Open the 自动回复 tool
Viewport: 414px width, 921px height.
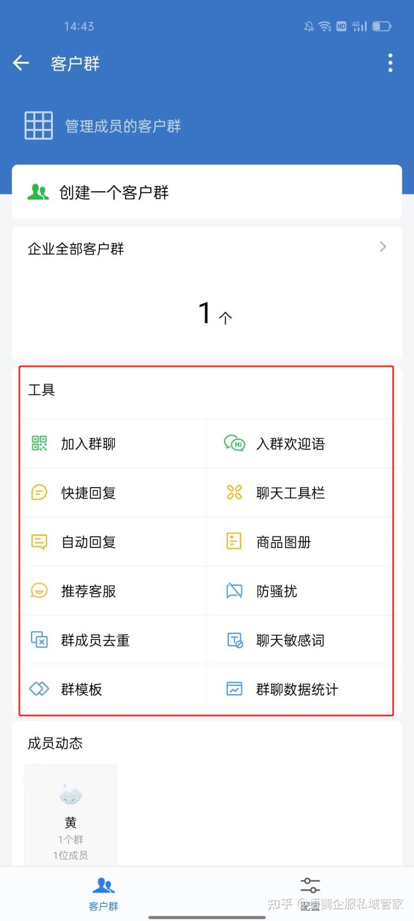pos(89,542)
